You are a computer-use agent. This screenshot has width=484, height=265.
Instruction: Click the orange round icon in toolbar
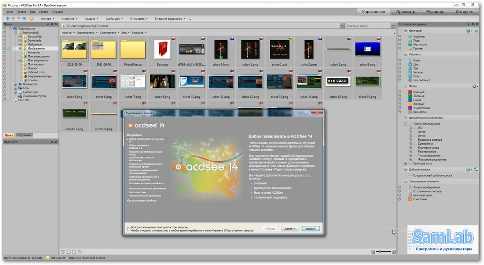coord(32,19)
